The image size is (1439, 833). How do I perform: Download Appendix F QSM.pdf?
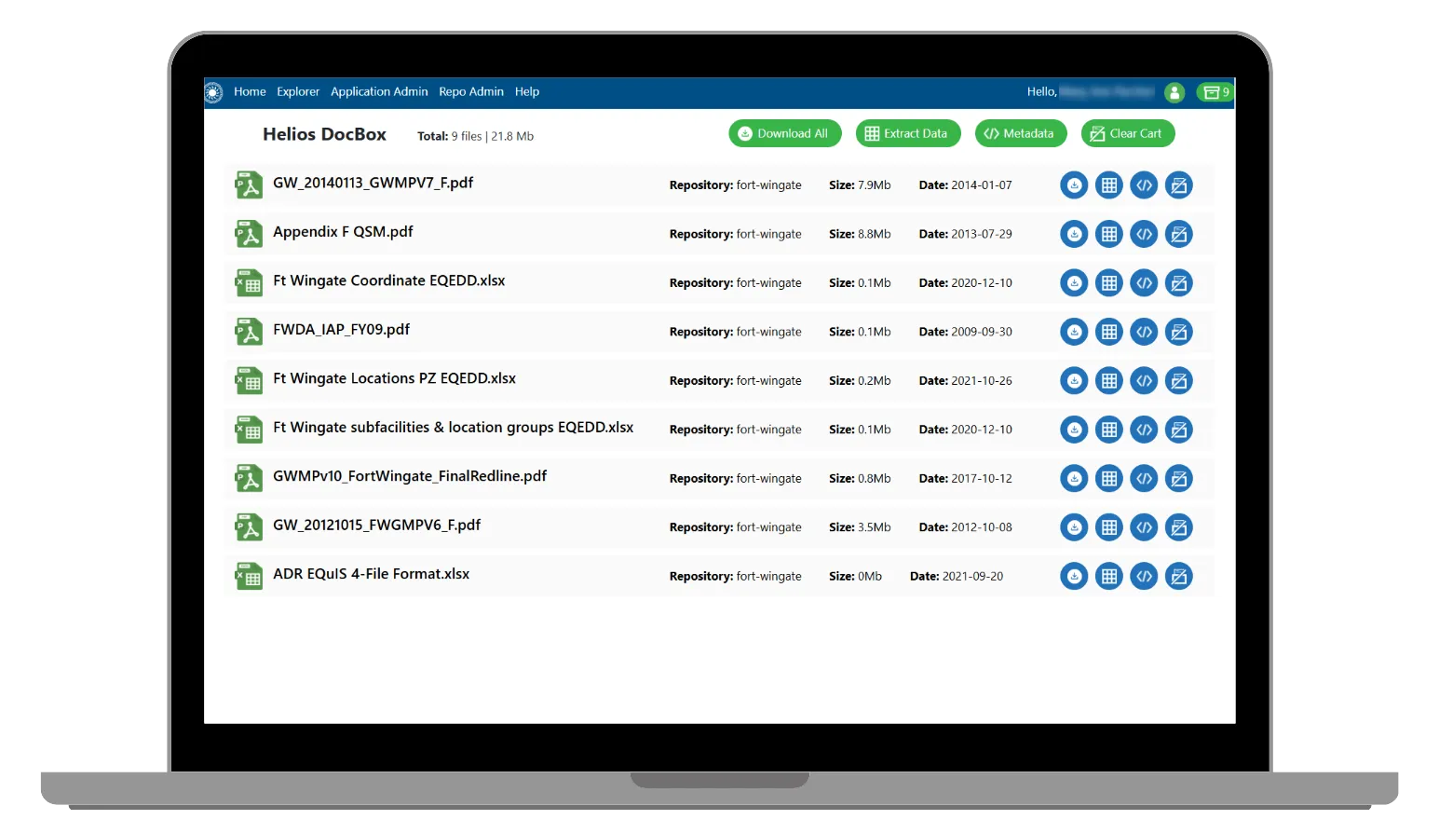coord(1074,234)
